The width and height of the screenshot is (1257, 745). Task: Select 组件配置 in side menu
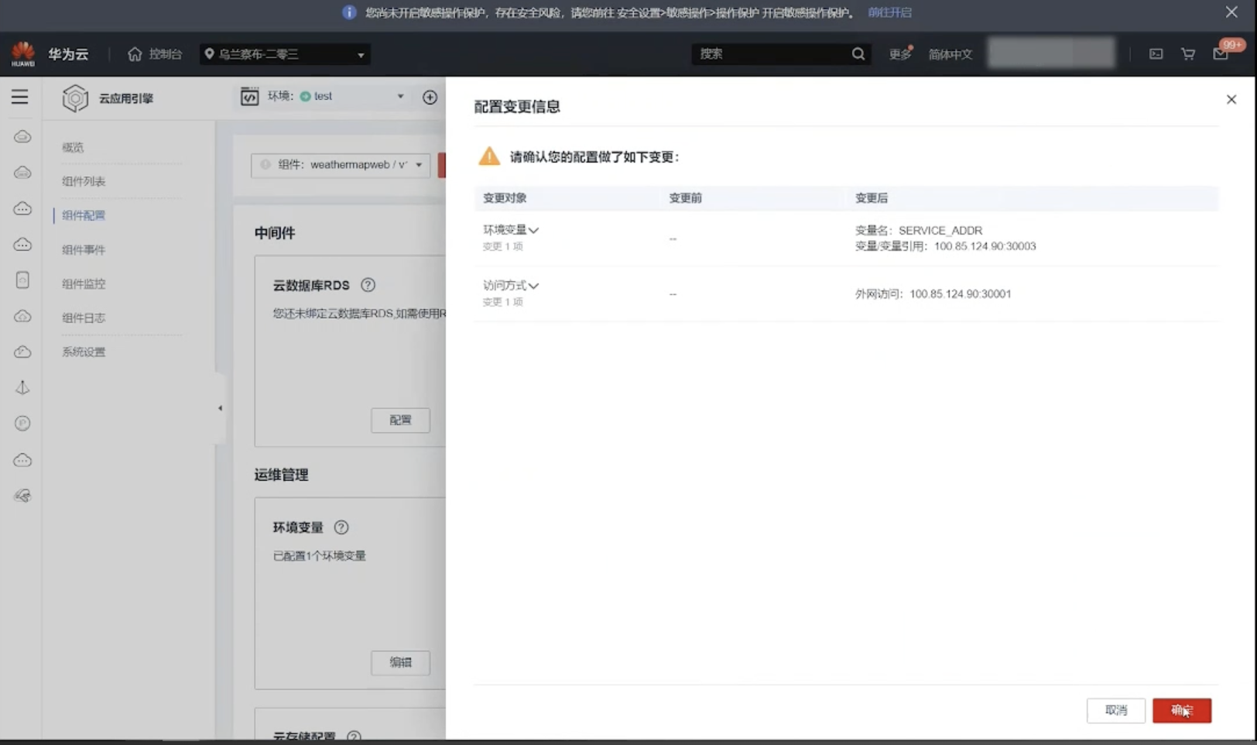[x=84, y=215]
